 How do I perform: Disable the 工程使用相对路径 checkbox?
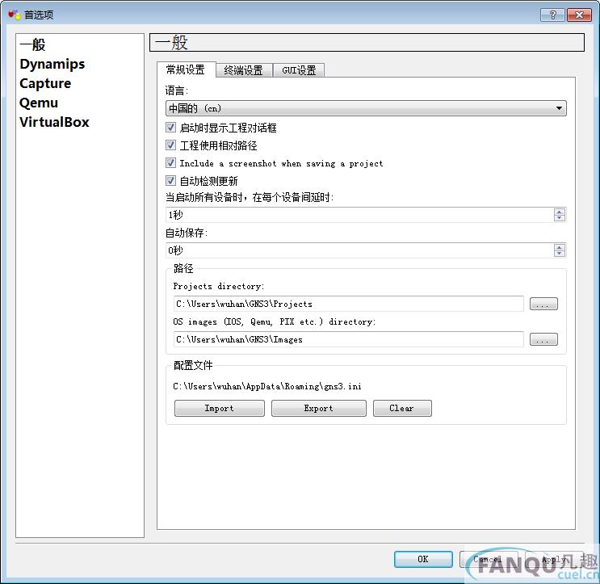click(170, 145)
